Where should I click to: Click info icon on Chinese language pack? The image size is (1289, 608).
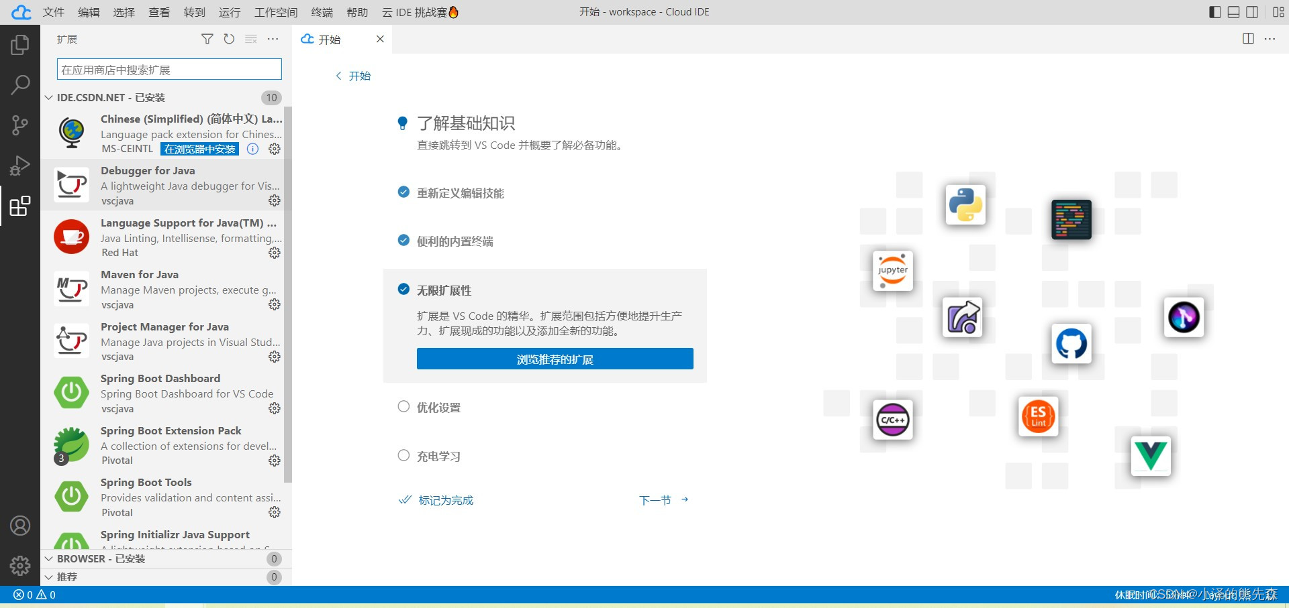coord(252,149)
